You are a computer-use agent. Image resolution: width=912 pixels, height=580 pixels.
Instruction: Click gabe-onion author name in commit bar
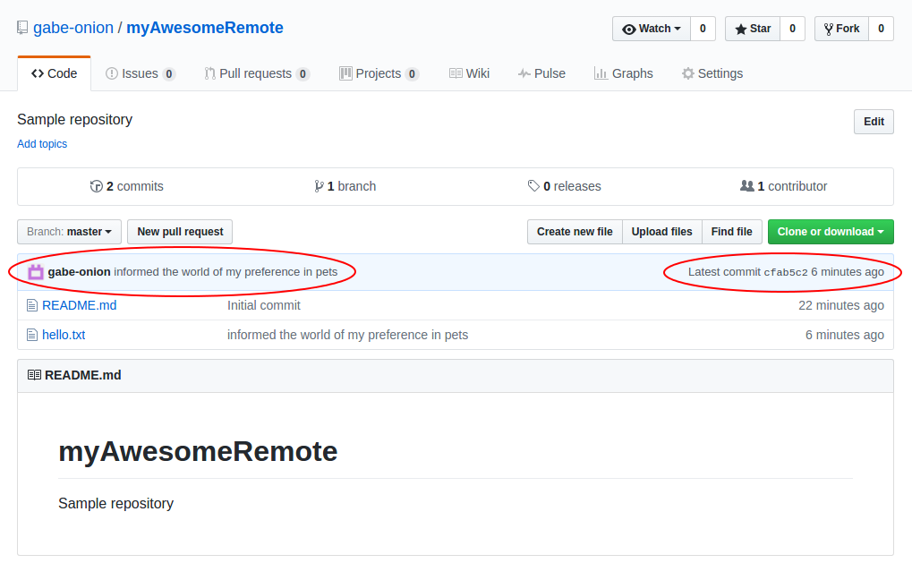coord(79,272)
